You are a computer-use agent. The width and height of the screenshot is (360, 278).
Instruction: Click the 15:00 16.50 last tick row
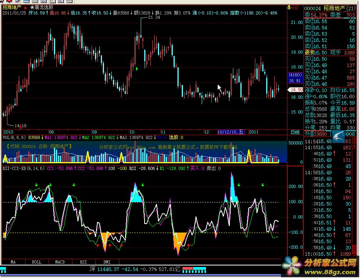(x=328, y=254)
